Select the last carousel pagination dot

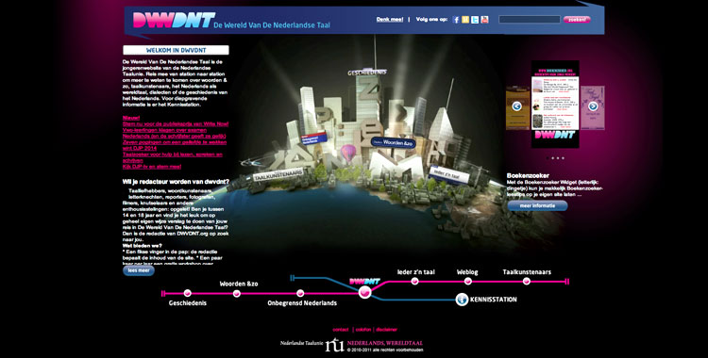click(x=563, y=158)
